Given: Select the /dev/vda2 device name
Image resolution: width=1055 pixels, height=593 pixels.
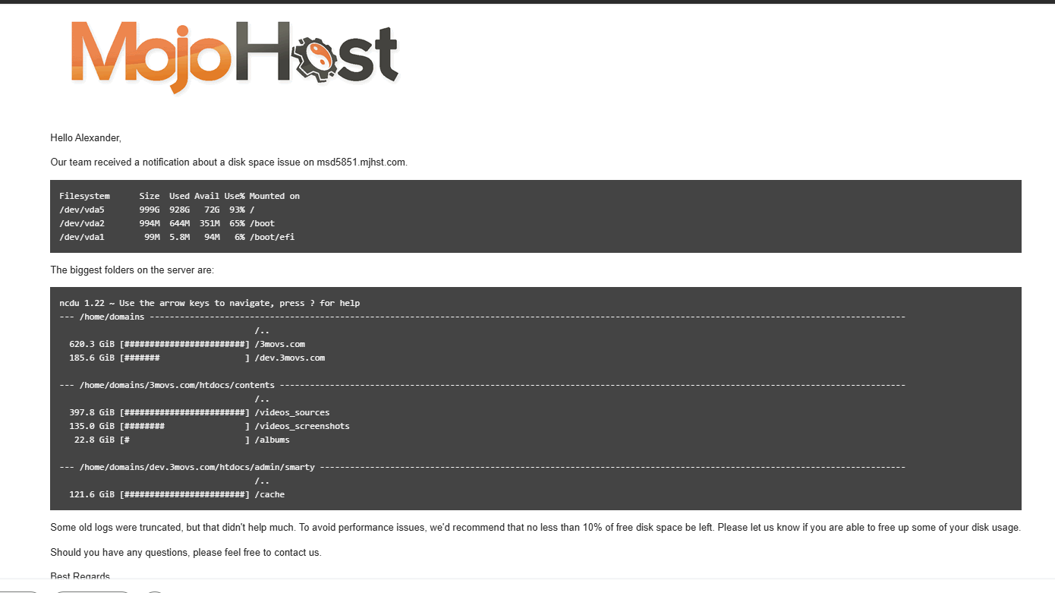Looking at the screenshot, I should [x=82, y=223].
